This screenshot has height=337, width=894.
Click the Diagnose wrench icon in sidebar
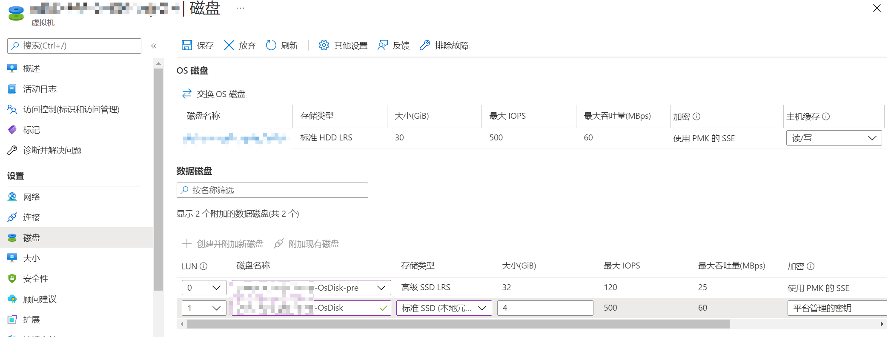click(x=12, y=150)
